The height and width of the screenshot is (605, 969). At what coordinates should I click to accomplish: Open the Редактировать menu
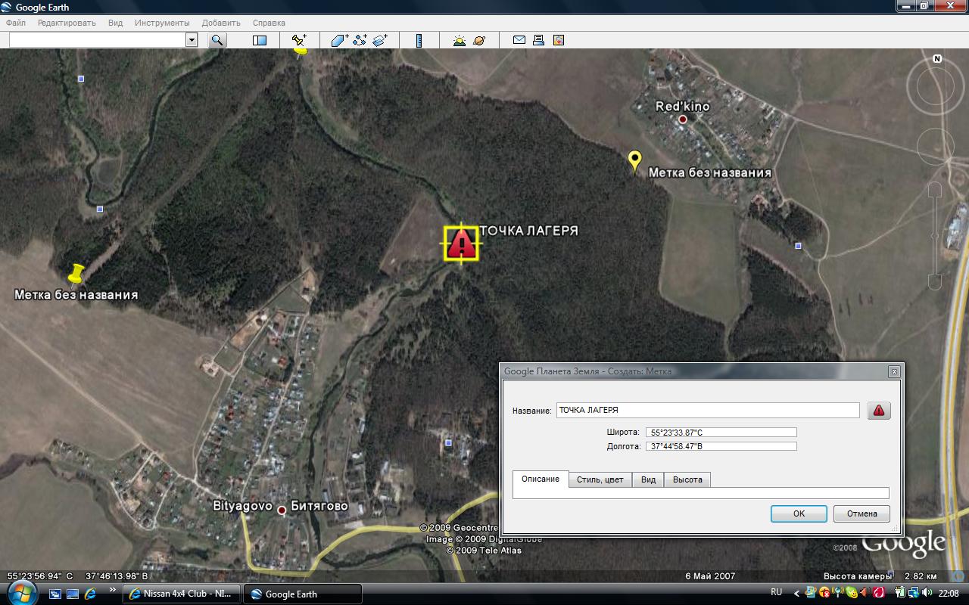(x=67, y=23)
